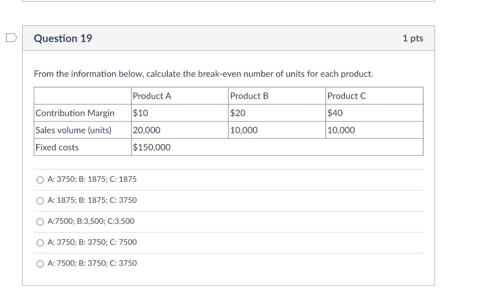Click the break-even question prompt text
The width and height of the screenshot is (501, 294).
[x=203, y=74]
